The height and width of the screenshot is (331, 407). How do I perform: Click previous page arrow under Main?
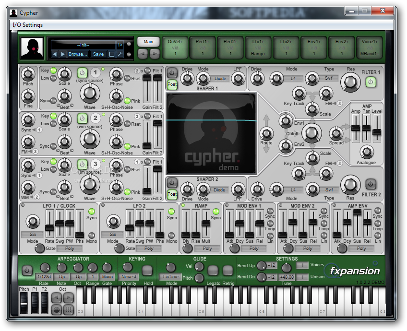143,54
